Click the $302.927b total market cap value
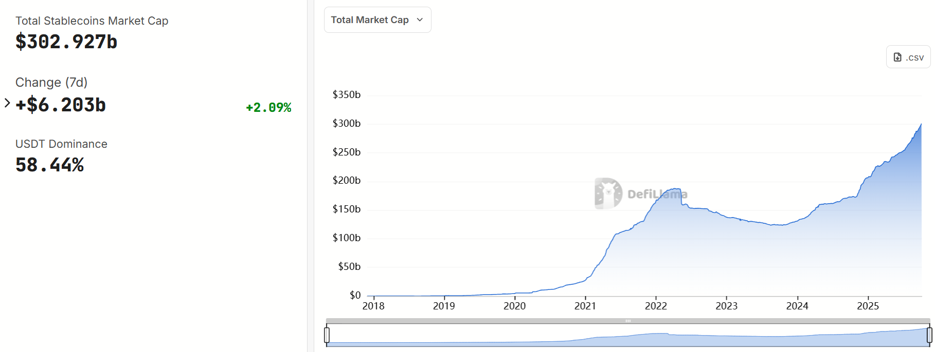Viewport: 935px width, 352px height. coord(66,42)
